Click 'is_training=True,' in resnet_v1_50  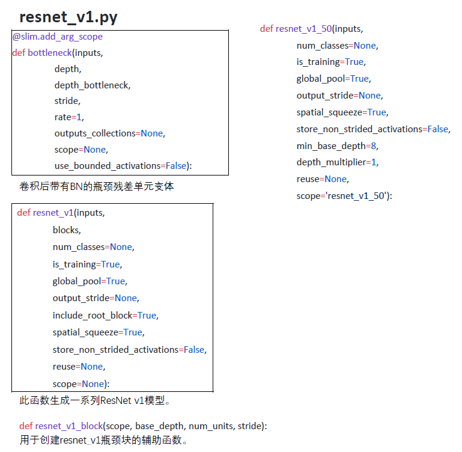point(331,62)
